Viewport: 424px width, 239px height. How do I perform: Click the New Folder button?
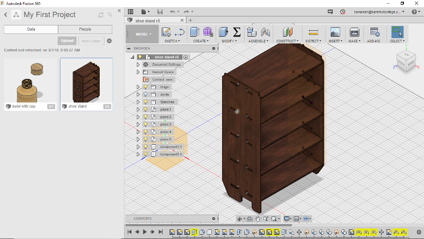pyautogui.click(x=91, y=41)
